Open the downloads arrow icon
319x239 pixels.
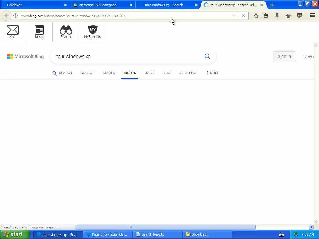277,16
